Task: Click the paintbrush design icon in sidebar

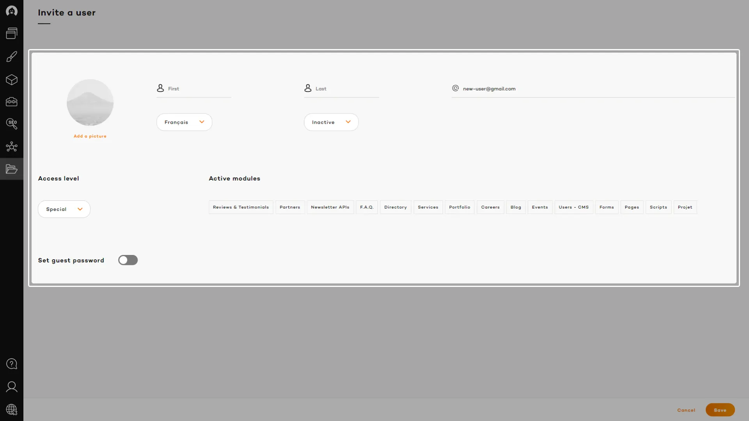Action: pyautogui.click(x=12, y=57)
